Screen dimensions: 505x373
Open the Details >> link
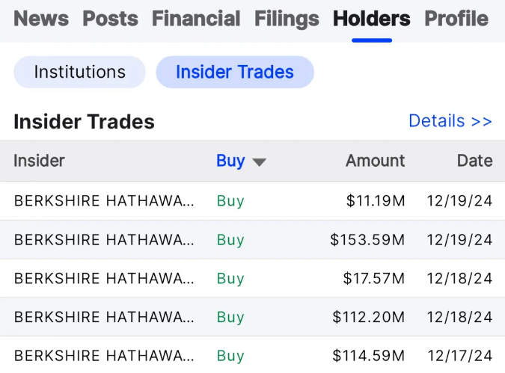tap(450, 120)
